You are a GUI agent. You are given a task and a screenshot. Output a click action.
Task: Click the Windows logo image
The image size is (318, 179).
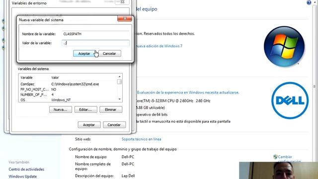(x=284, y=46)
